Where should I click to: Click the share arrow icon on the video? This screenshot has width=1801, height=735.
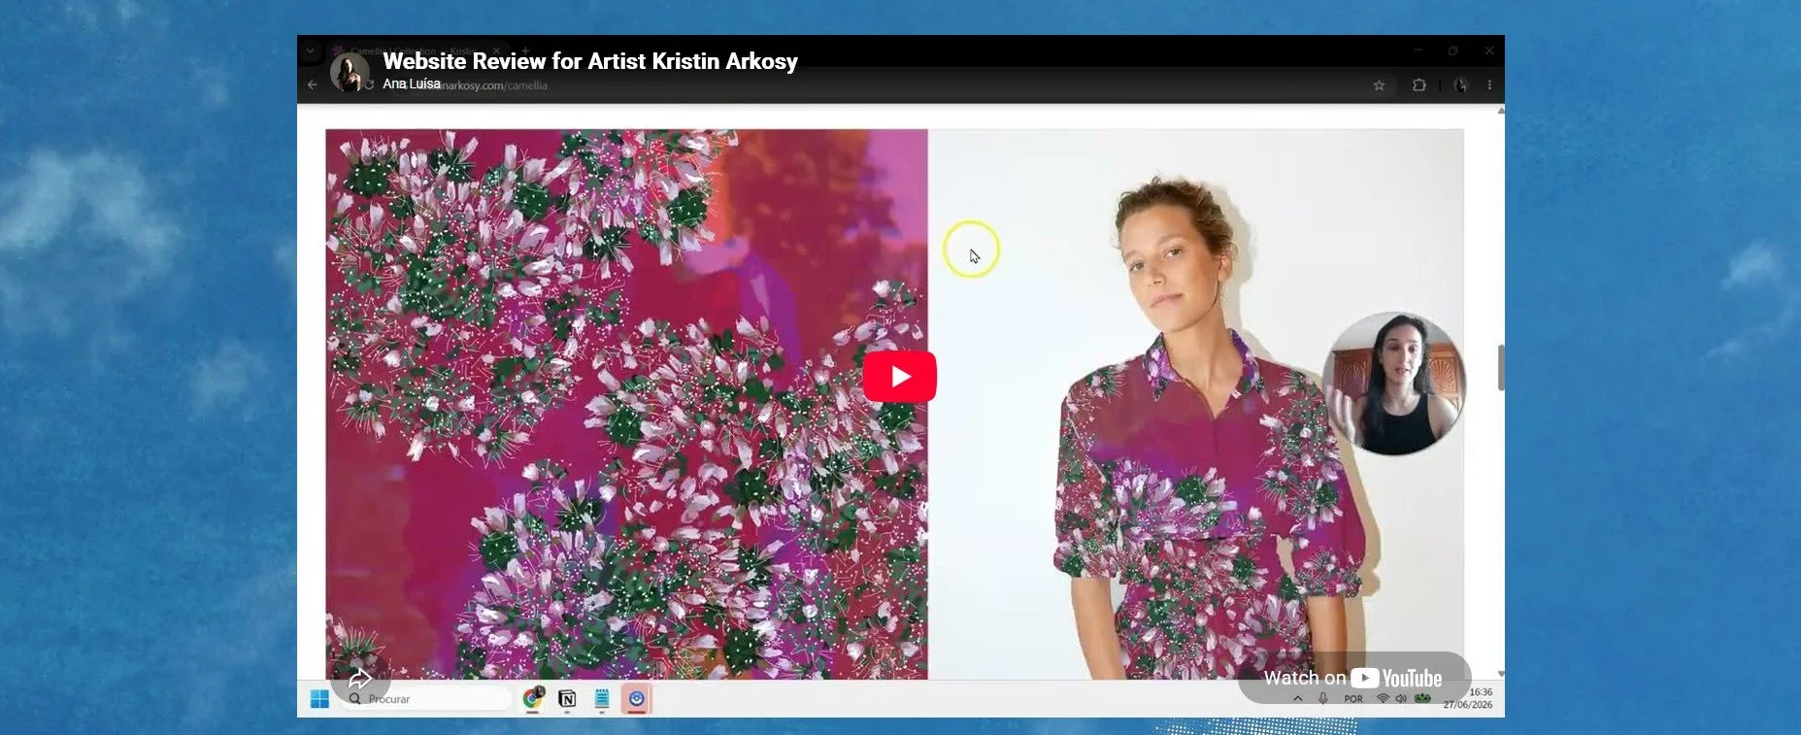(x=360, y=679)
